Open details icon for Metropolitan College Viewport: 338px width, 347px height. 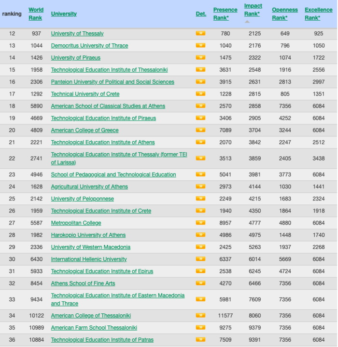200,222
